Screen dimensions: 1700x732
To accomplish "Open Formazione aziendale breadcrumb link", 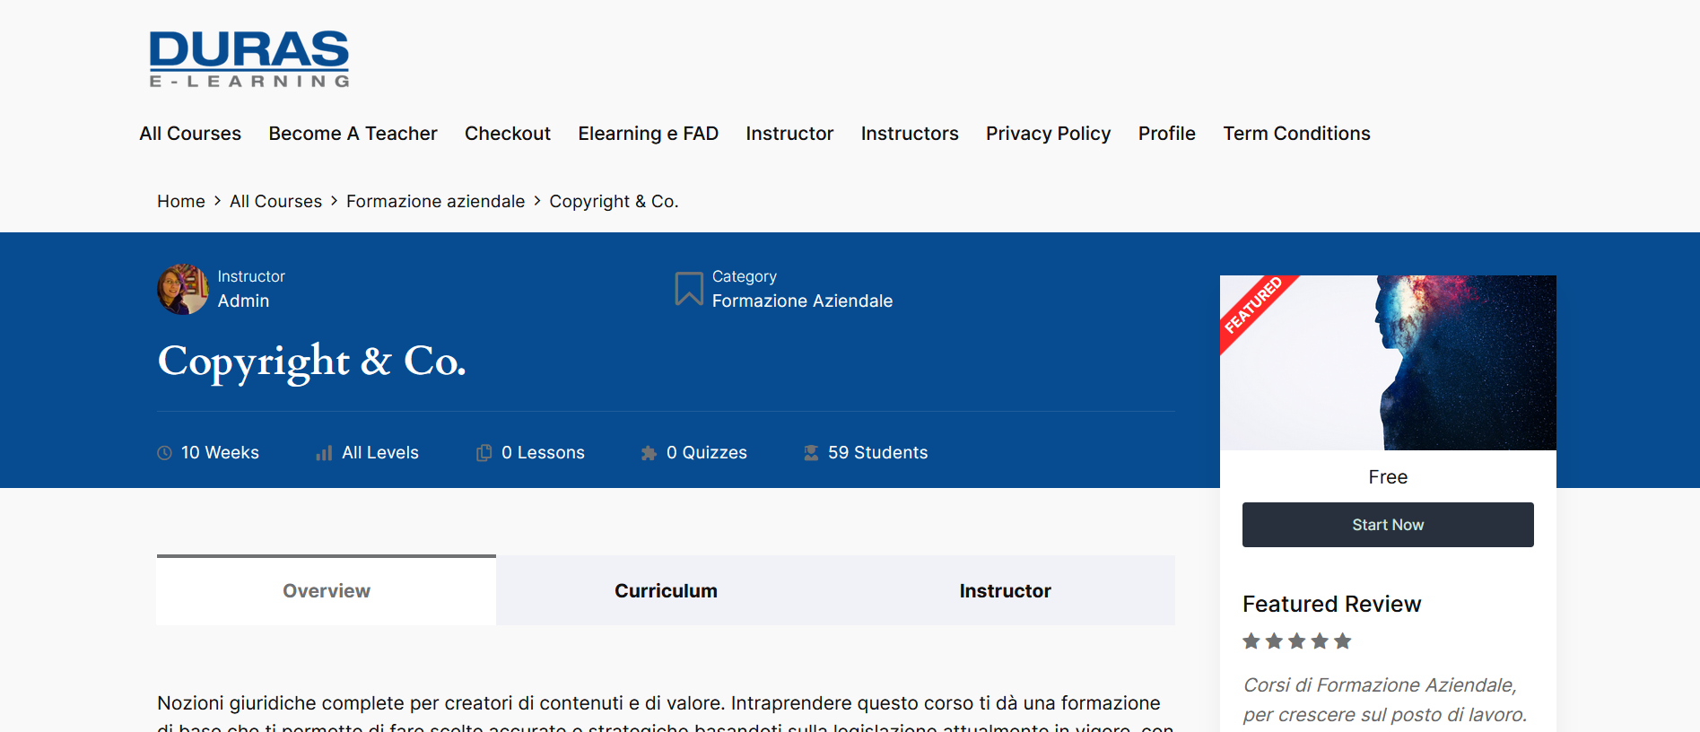I will tap(435, 202).
